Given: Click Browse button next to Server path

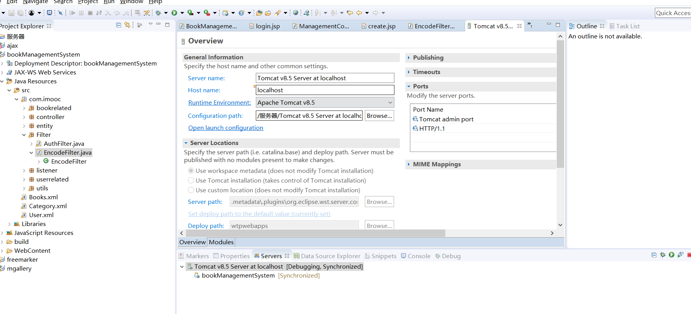Looking at the screenshot, I should (x=379, y=202).
